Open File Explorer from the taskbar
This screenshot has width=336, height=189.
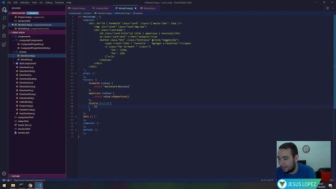pyautogui.click(x=13, y=185)
